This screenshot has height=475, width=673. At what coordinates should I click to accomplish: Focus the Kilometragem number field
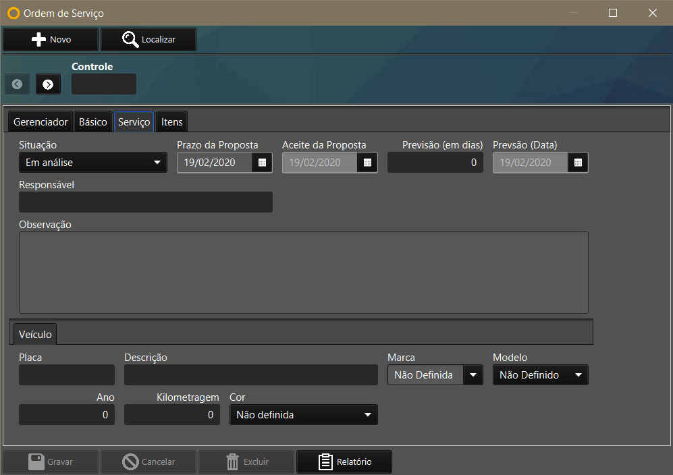coord(171,415)
